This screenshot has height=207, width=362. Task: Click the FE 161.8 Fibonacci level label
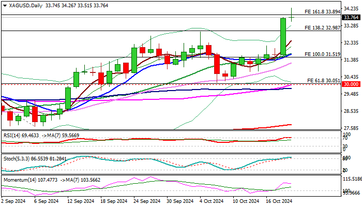[x=322, y=11]
